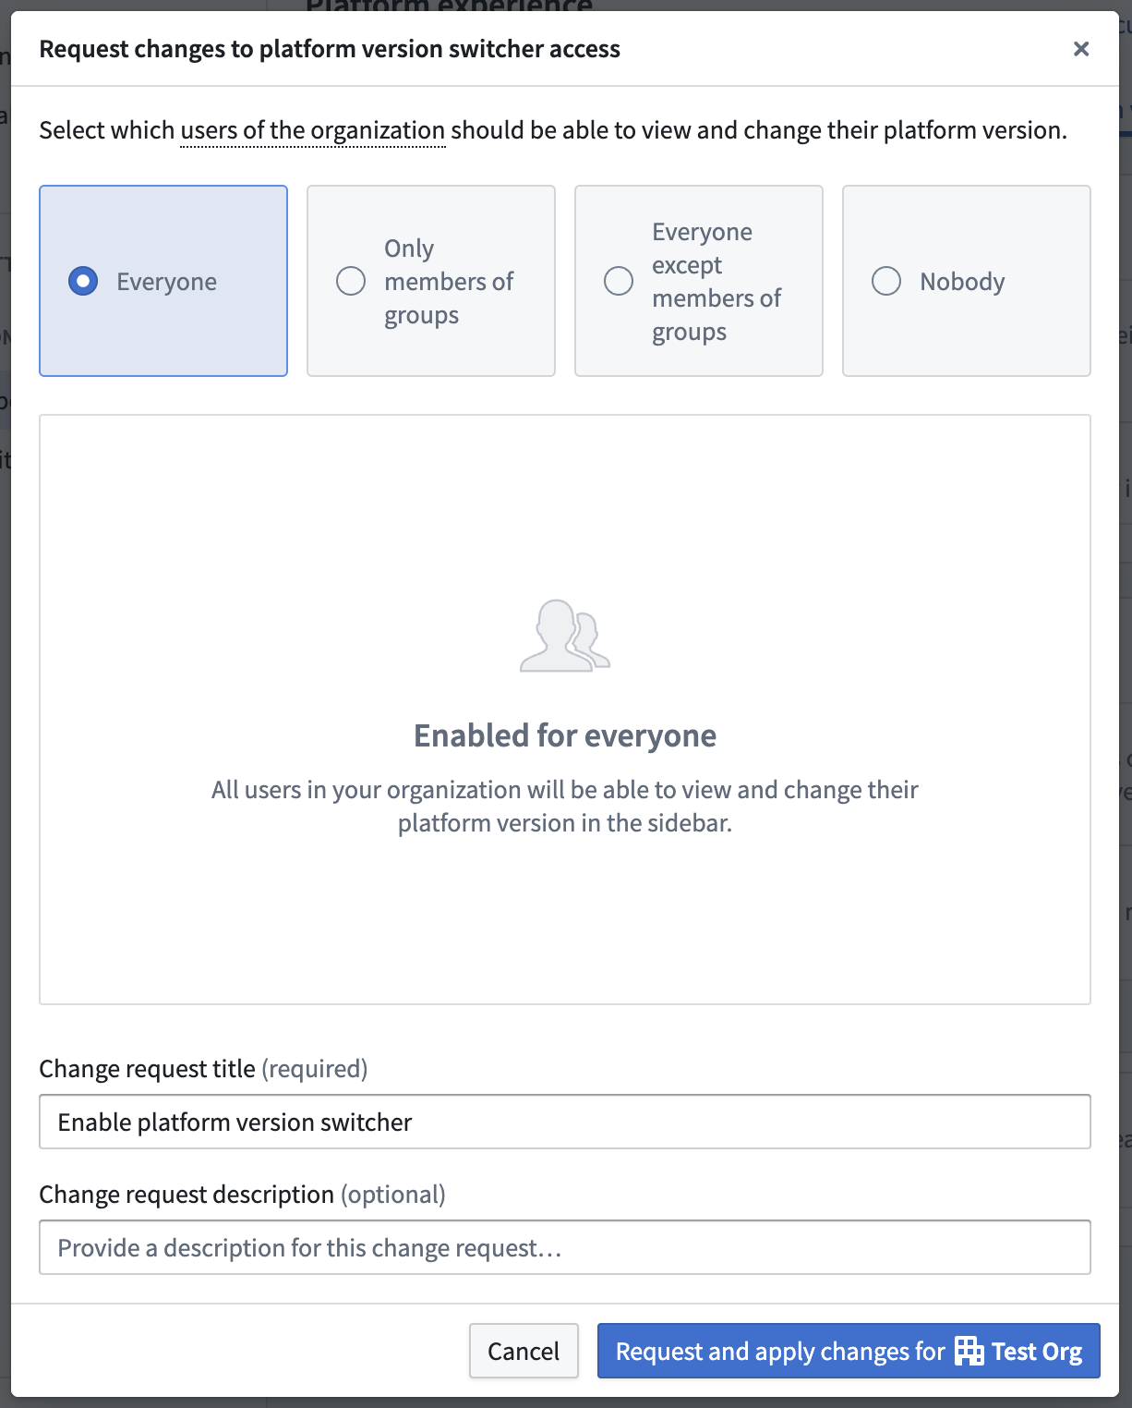
Task: Click the Test Org name in submit button
Action: (x=1036, y=1352)
